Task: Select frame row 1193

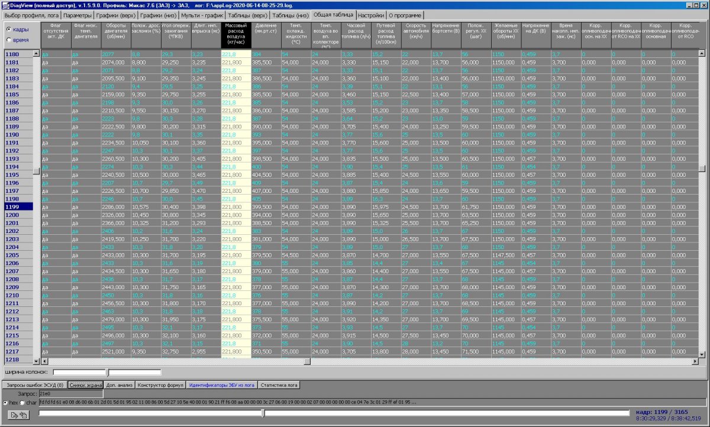Action: (x=18, y=158)
